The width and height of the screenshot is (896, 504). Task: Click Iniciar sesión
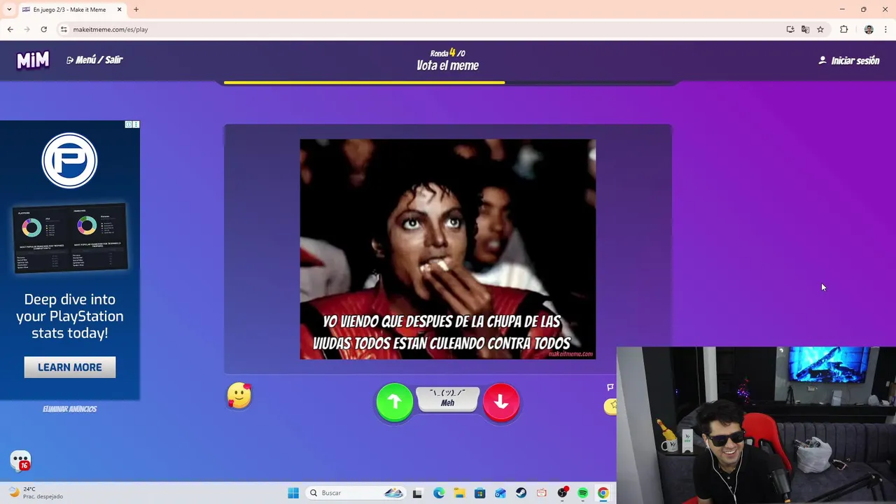(849, 61)
